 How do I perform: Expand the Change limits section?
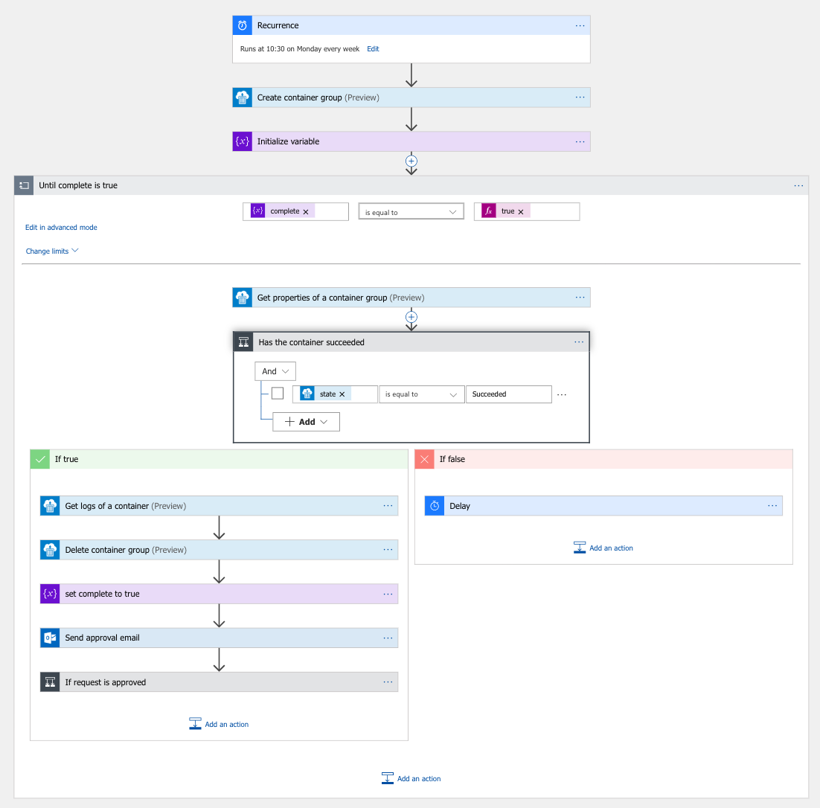coord(52,251)
